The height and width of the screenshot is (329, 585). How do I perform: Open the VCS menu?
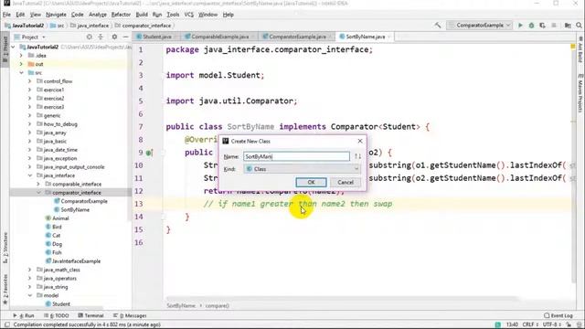(189, 15)
